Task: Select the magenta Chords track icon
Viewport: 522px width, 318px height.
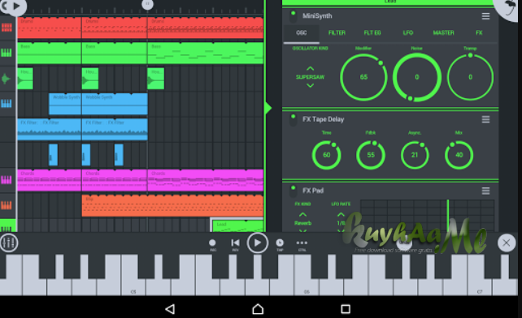Action: point(7,180)
